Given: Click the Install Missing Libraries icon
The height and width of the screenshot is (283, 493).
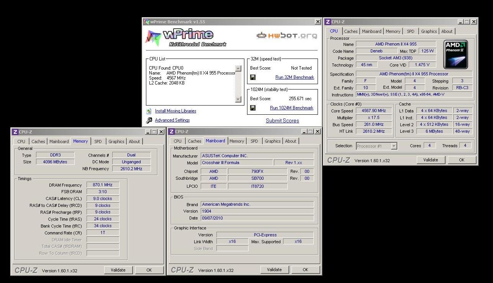Looking at the screenshot, I should (x=149, y=111).
